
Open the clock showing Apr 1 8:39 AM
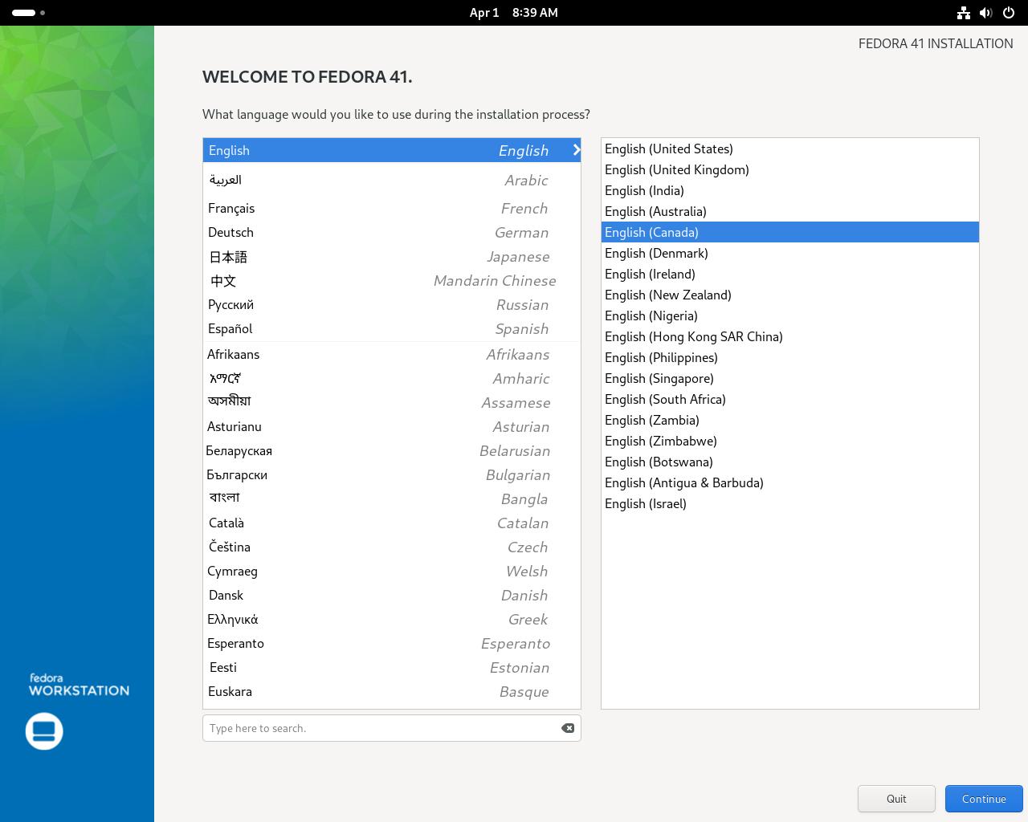(x=514, y=13)
